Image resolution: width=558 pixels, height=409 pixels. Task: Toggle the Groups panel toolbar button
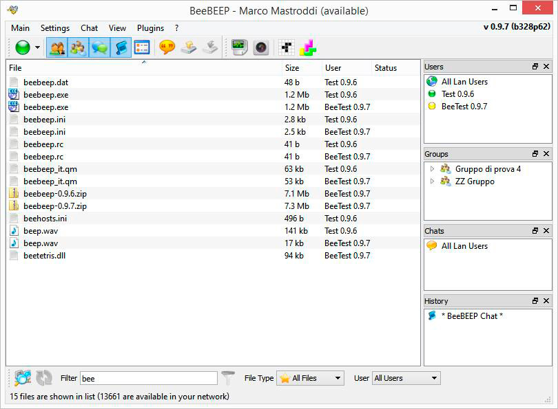[x=78, y=47]
